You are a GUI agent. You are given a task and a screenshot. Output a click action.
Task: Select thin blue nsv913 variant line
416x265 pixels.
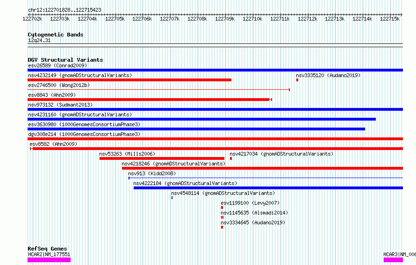265,178
